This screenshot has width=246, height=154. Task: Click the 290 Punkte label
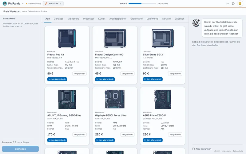point(163,3)
